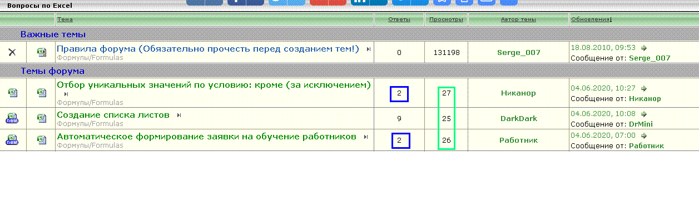Viewport: 699px width, 211px height.
Task: Open DrMini profile in last message column
Action: click(x=641, y=124)
